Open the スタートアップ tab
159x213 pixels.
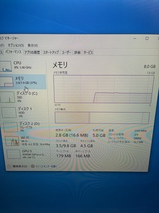tap(51, 52)
